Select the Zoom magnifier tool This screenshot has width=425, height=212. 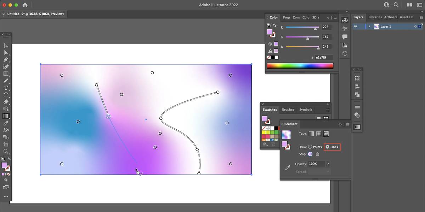point(6,151)
